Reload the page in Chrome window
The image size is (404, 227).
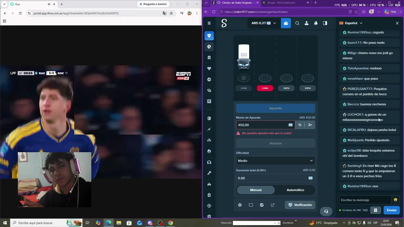20,13
